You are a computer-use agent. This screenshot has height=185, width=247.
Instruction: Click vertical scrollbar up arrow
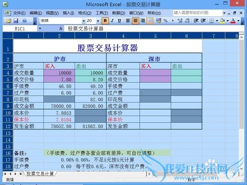(x=242, y=37)
